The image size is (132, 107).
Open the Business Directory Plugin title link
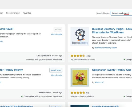coord(112,30)
